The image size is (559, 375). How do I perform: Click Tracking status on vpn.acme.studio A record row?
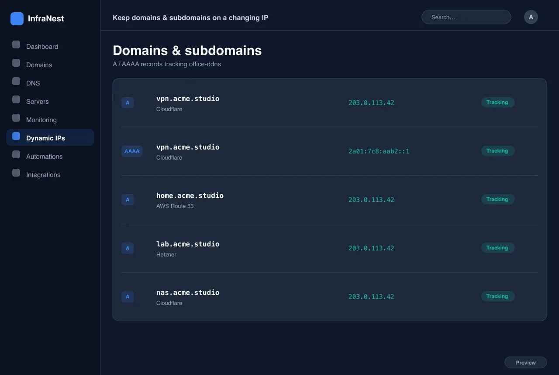(498, 102)
